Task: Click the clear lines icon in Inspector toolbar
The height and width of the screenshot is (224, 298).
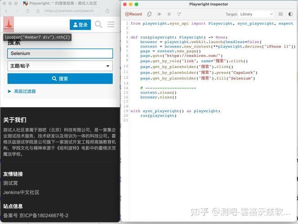Action: [x=280, y=14]
